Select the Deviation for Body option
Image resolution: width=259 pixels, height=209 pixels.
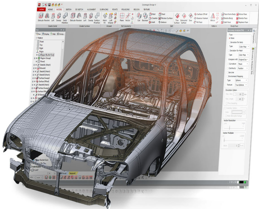229,42
